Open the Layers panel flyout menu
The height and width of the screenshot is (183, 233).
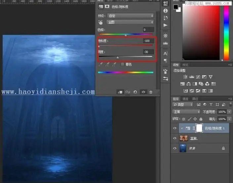tap(230, 99)
